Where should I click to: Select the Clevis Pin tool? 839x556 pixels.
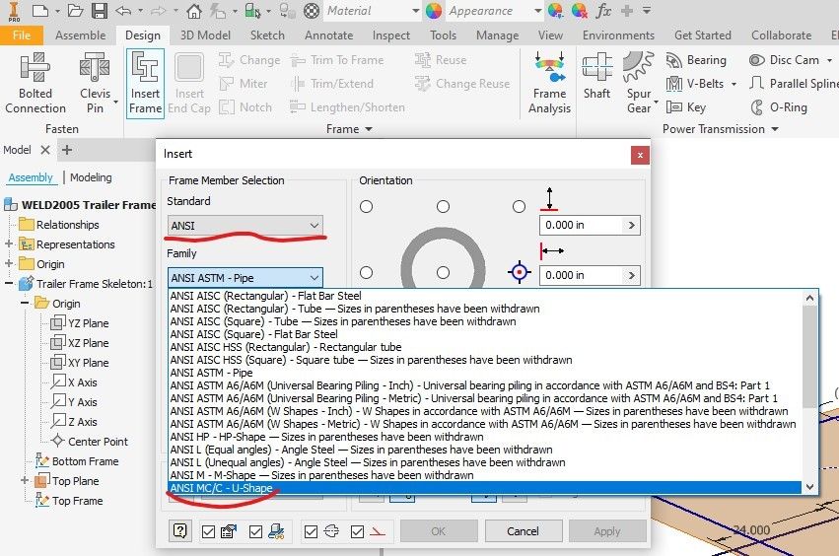click(96, 83)
